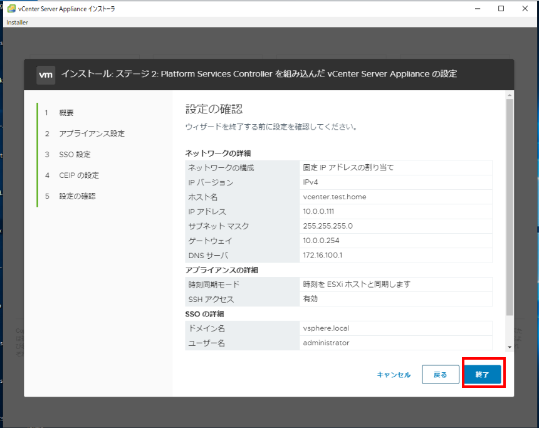
Task: Click the settings list scrollbar thumb
Action: [x=510, y=207]
